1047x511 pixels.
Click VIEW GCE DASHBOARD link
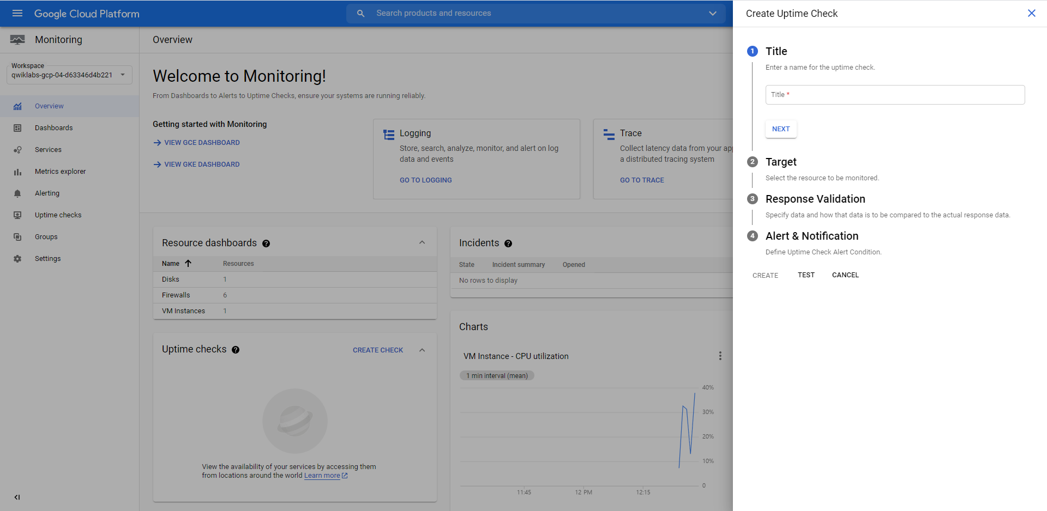click(x=196, y=143)
